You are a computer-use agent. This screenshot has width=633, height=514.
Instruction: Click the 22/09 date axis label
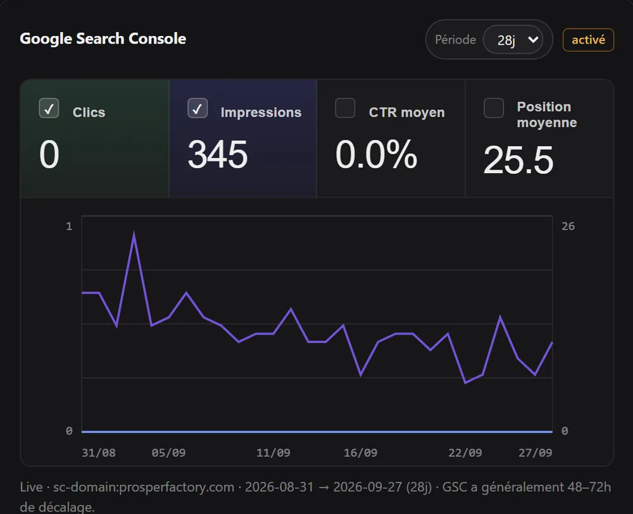coord(465,453)
